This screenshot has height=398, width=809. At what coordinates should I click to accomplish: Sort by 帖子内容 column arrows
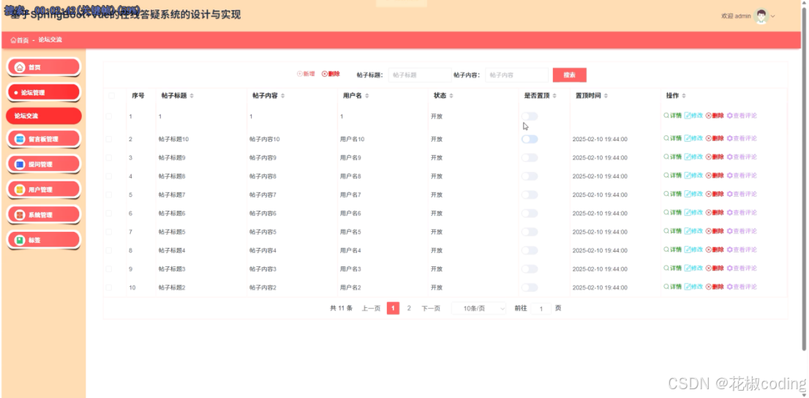click(x=283, y=96)
